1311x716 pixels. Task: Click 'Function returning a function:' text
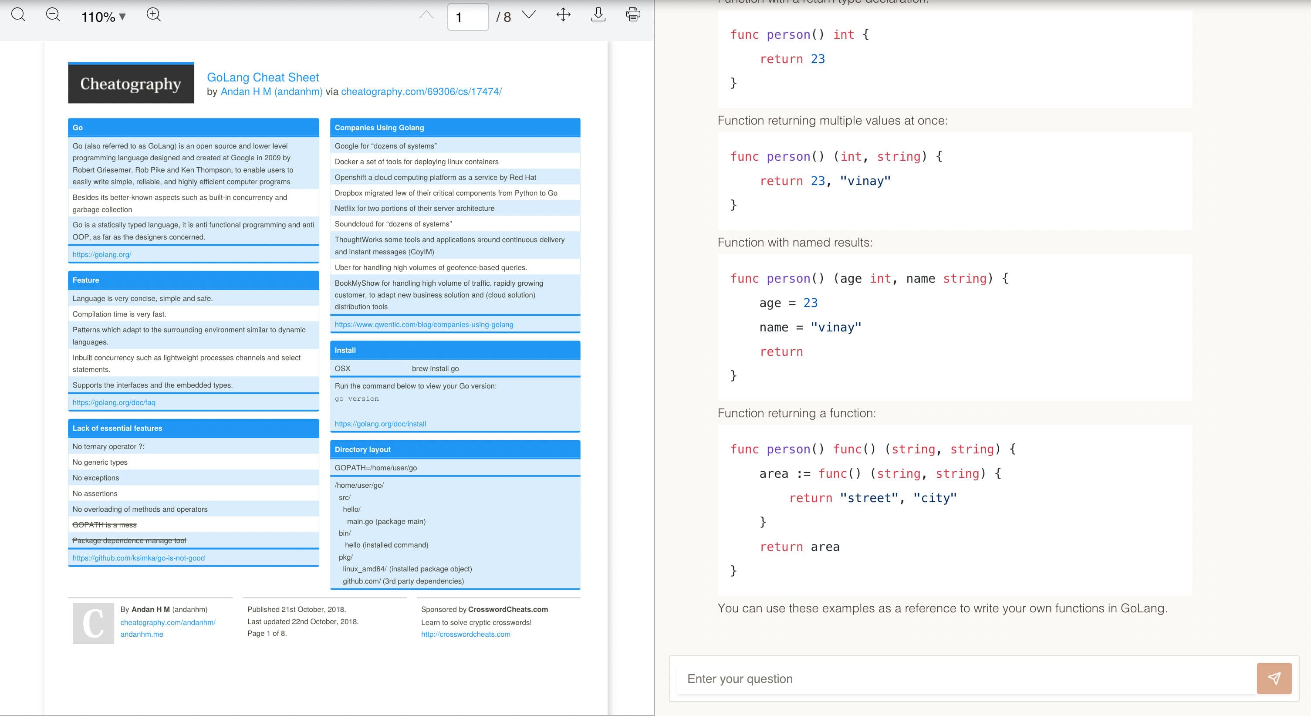tap(797, 413)
